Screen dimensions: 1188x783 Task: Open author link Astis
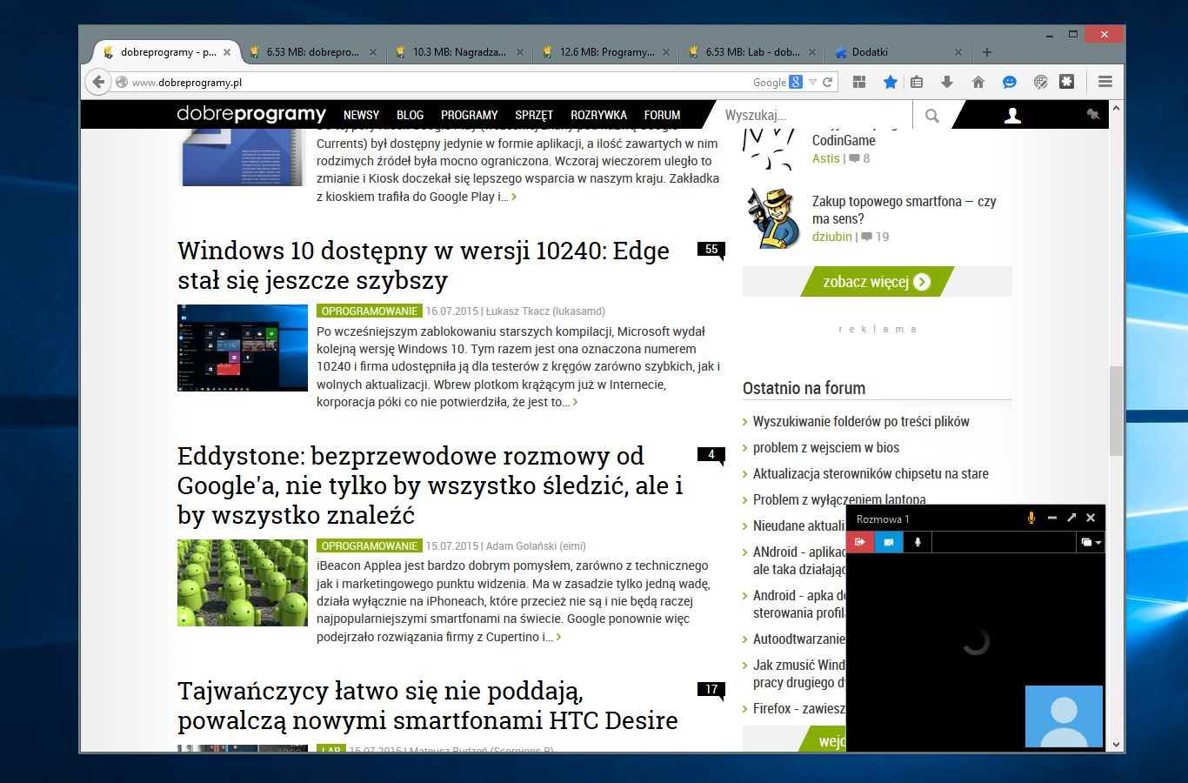[826, 158]
